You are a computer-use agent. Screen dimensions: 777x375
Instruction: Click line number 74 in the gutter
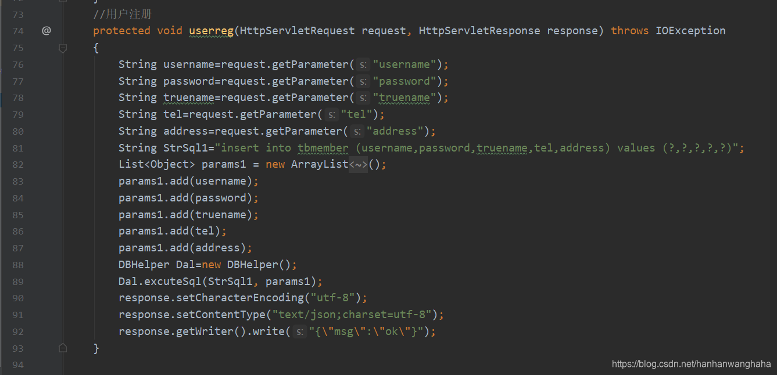[x=18, y=31]
